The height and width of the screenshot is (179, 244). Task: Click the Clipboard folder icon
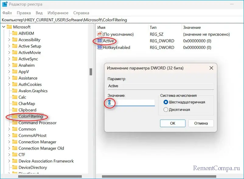tap(14, 110)
